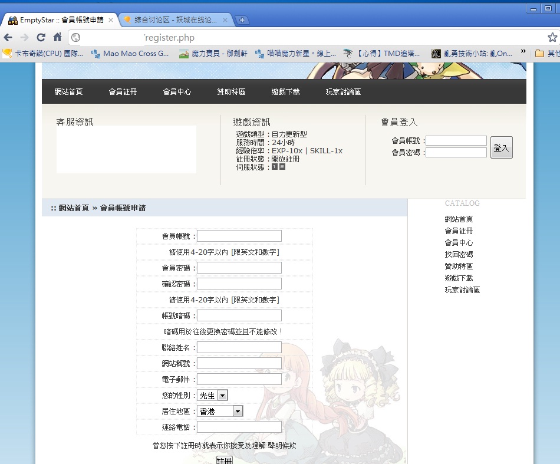Click the 會員帳號 field in the registration form

[x=239, y=236]
